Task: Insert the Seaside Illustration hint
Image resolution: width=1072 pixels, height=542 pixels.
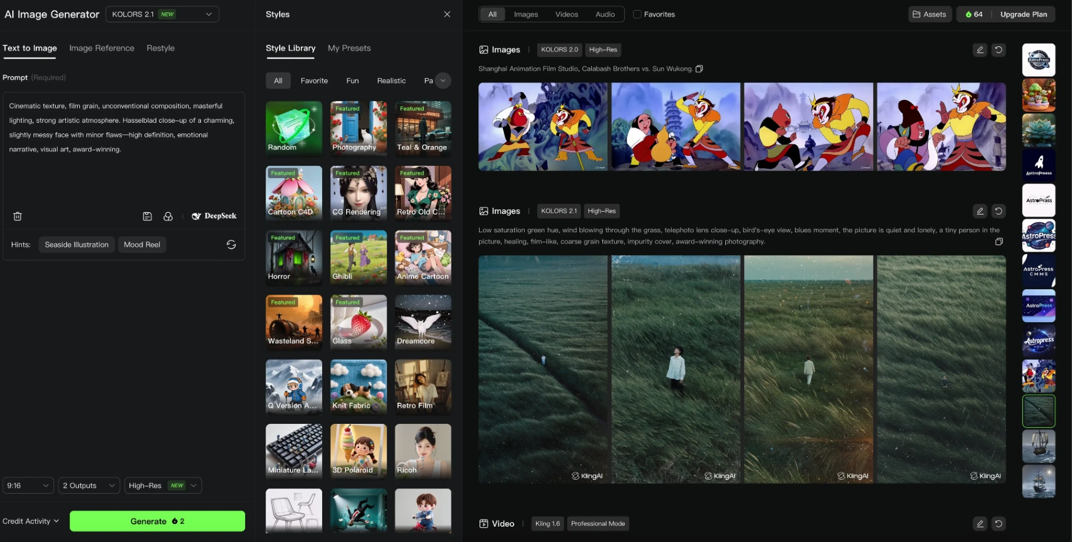Action: (x=76, y=245)
